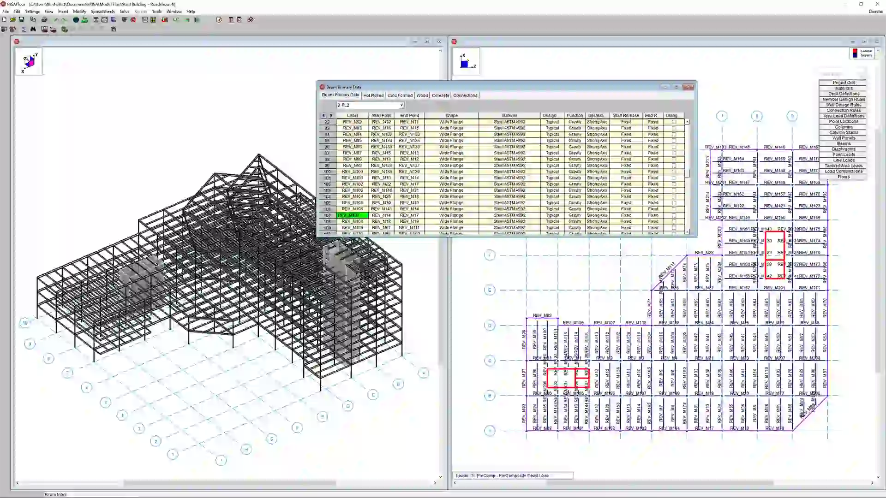Click the 3D axis orientation icon
886x498 pixels.
(x=29, y=62)
